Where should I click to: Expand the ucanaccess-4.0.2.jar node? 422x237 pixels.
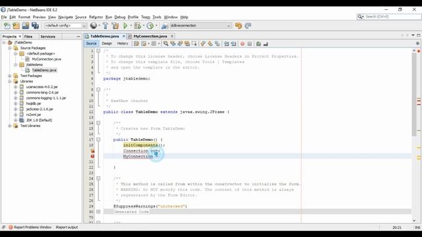16,87
